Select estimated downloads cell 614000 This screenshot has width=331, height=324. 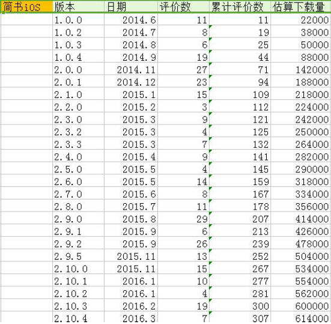point(300,317)
